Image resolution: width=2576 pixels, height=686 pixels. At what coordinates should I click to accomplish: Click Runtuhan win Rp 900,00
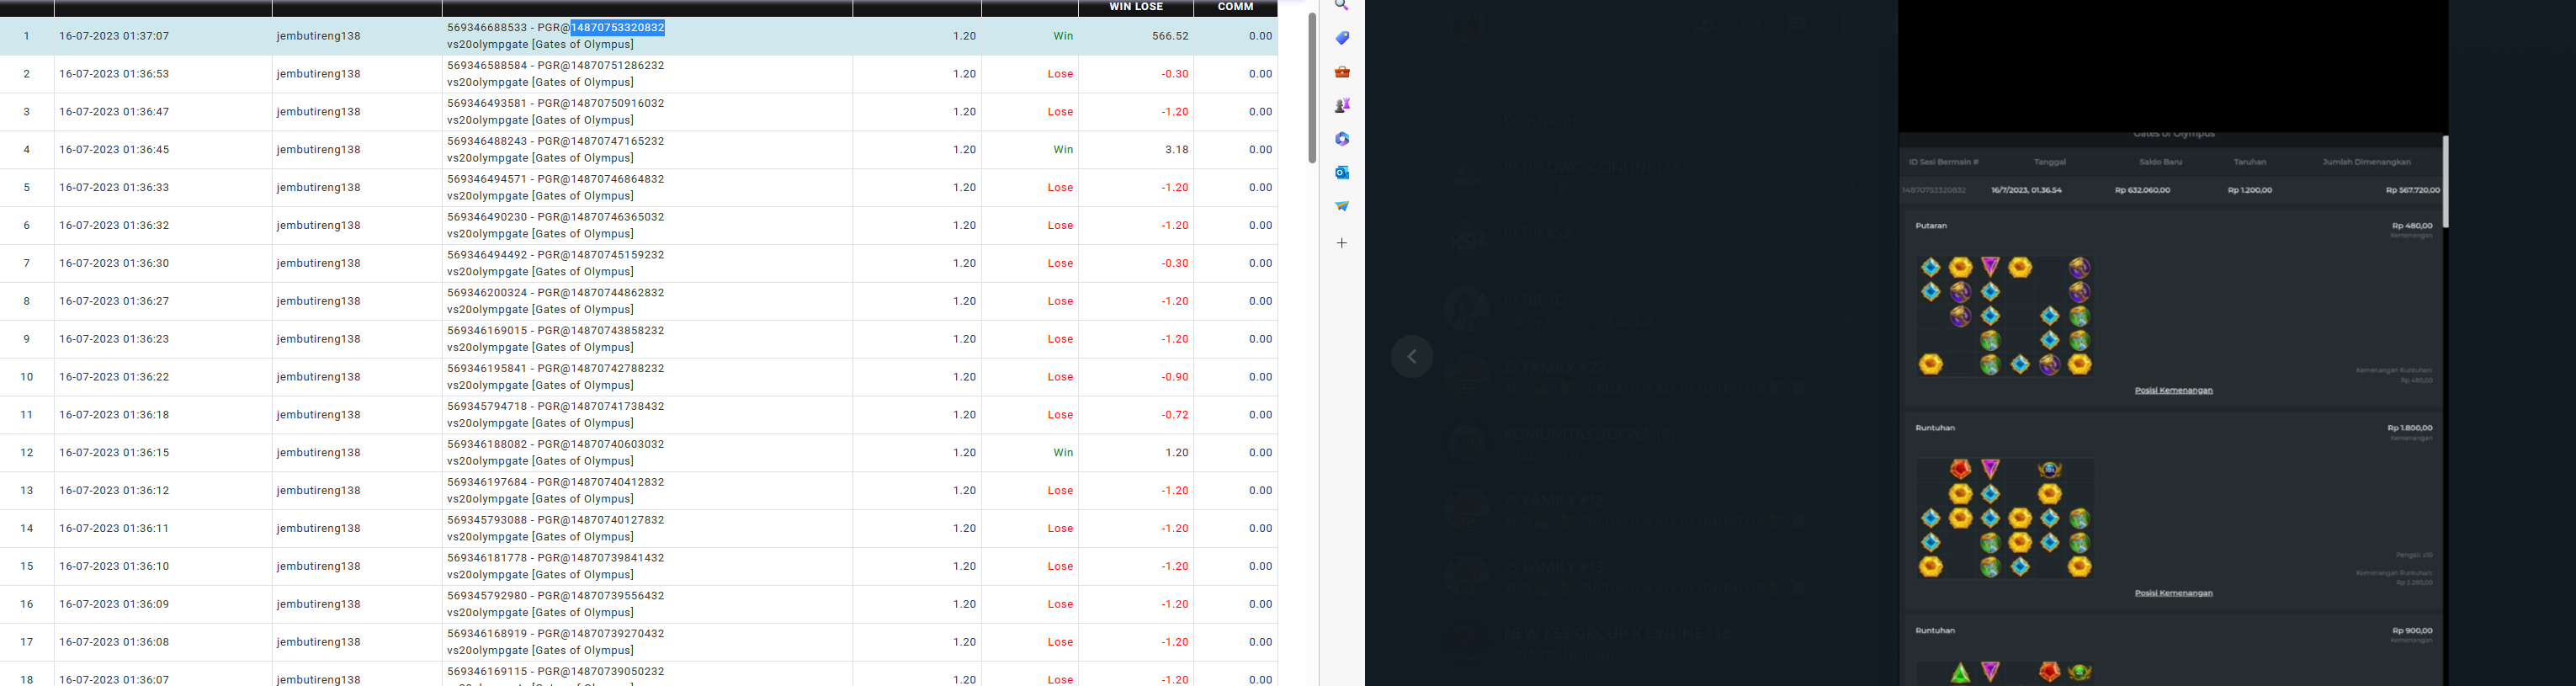[2412, 631]
